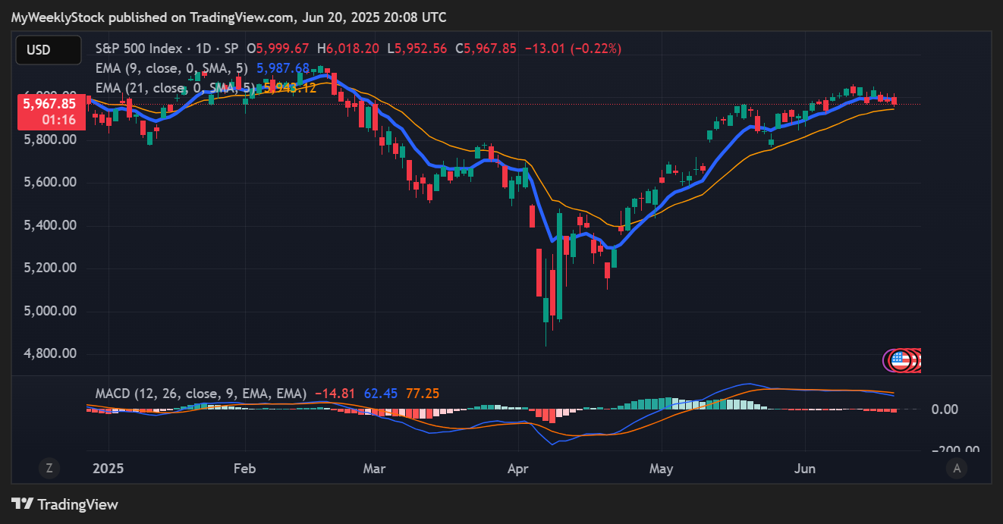Open the USD currency selector
Viewport: 1003px width, 524px height.
coord(49,50)
